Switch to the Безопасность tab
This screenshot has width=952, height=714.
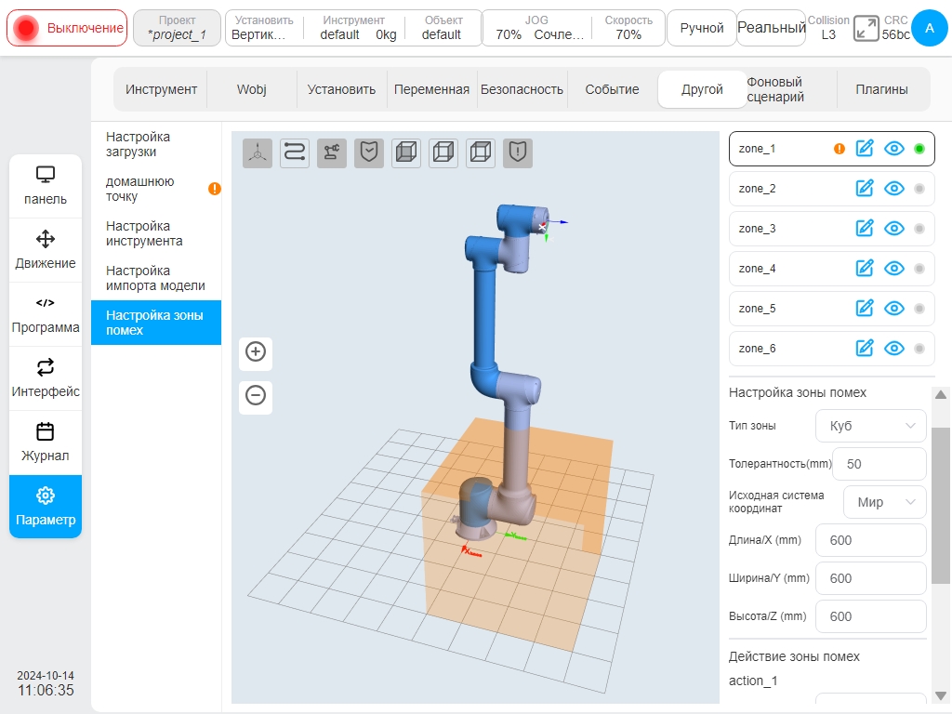[x=522, y=89]
